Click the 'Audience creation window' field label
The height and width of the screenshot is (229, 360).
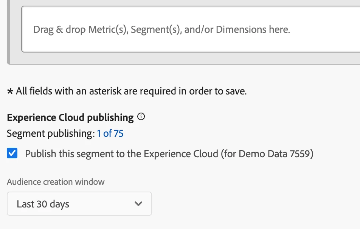[56, 182]
